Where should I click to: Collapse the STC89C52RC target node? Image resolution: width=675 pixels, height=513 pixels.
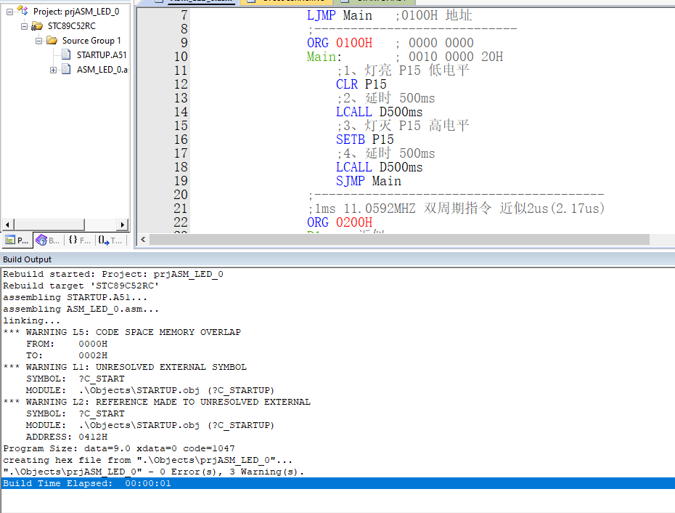(24, 26)
